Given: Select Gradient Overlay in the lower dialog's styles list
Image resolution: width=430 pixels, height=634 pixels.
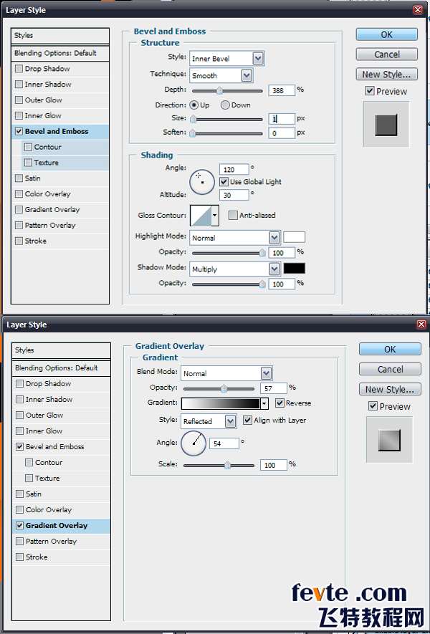Looking at the screenshot, I should pos(57,526).
